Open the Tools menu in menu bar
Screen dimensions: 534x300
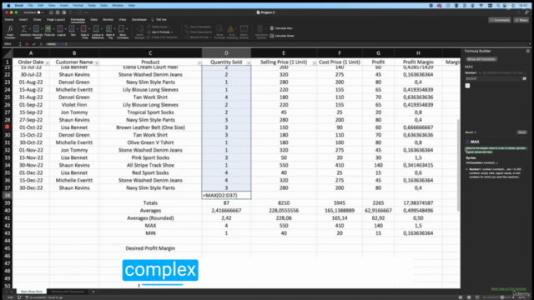coord(92,6)
